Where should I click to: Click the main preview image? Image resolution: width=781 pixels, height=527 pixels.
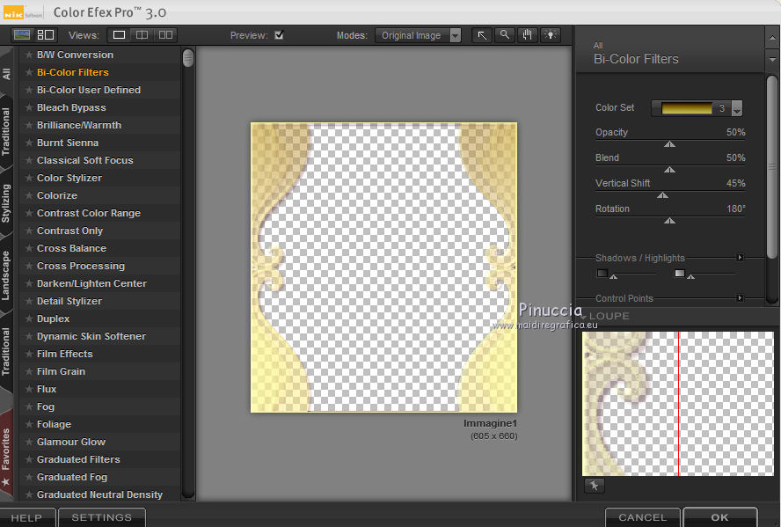[x=384, y=267]
